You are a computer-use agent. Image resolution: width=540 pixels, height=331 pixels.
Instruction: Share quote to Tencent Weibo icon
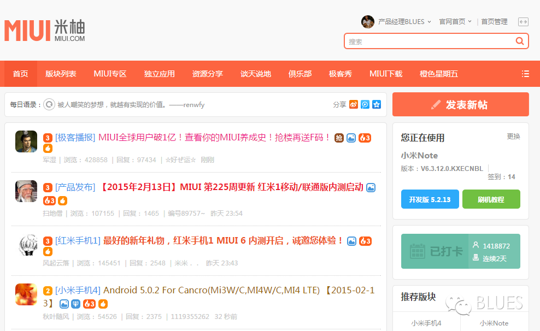pos(365,104)
